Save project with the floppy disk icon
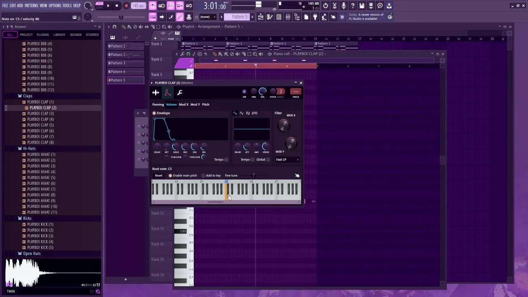 coord(362,6)
